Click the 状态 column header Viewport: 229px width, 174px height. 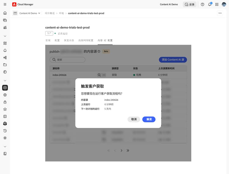click(135, 68)
